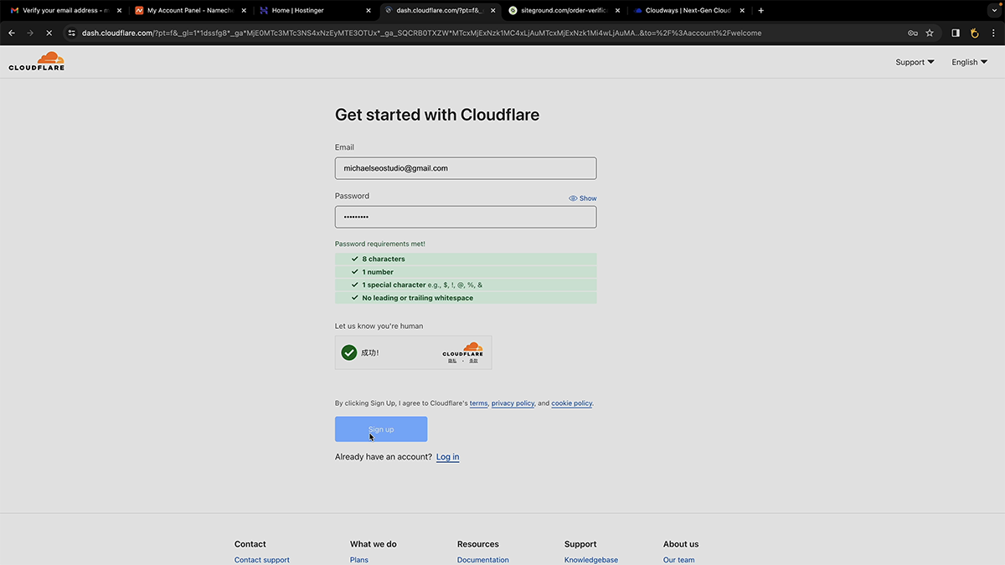Stop loading the current page
This screenshot has width=1005, height=565.
[x=49, y=33]
